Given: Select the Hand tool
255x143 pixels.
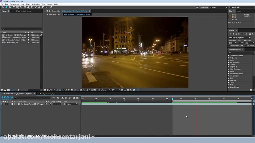Looking at the screenshot, I should click(x=6, y=7).
